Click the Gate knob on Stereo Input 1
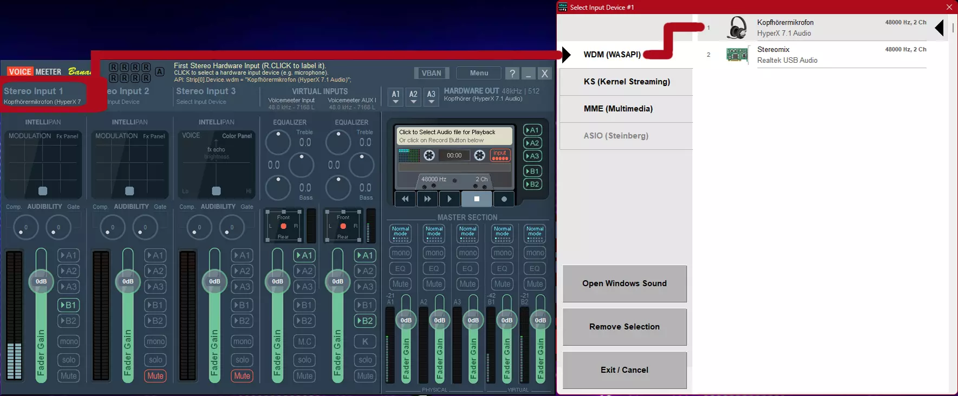 point(58,228)
